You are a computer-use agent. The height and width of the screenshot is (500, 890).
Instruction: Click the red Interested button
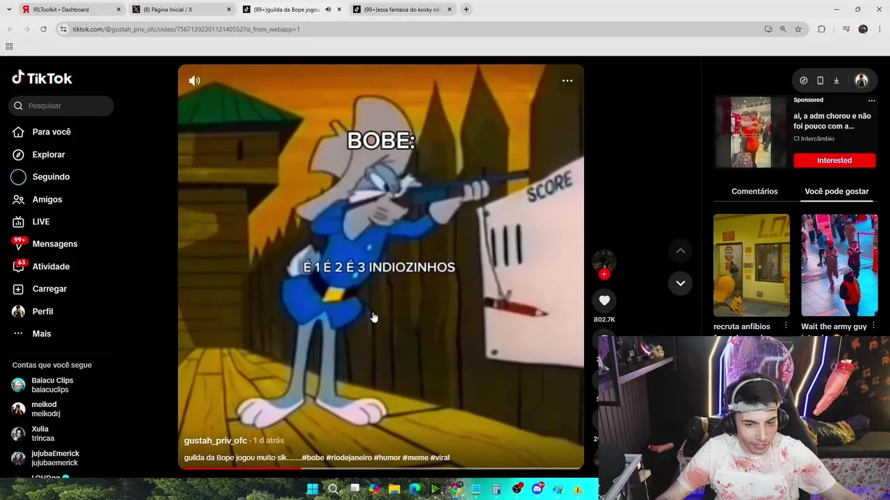point(834,160)
